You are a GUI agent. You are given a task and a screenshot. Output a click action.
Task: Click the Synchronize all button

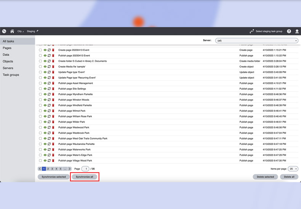[85, 177]
